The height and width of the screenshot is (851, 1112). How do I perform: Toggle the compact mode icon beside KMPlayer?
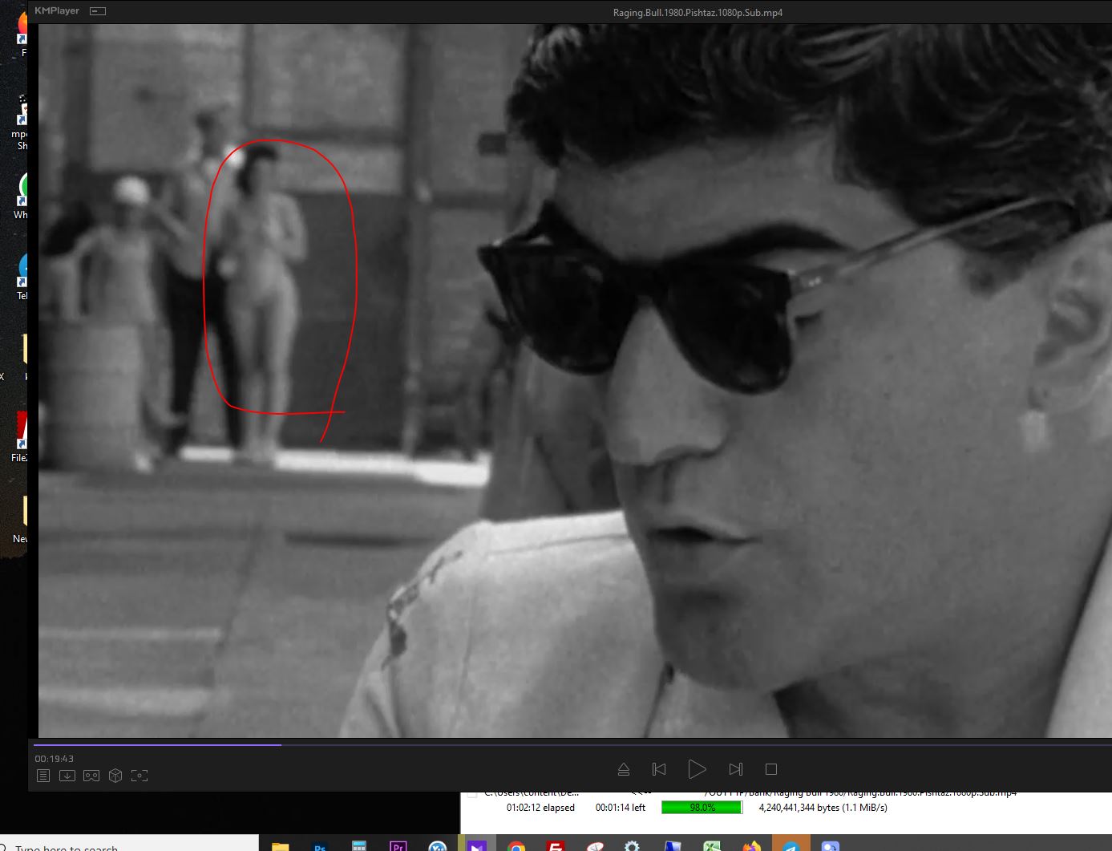[x=98, y=11]
